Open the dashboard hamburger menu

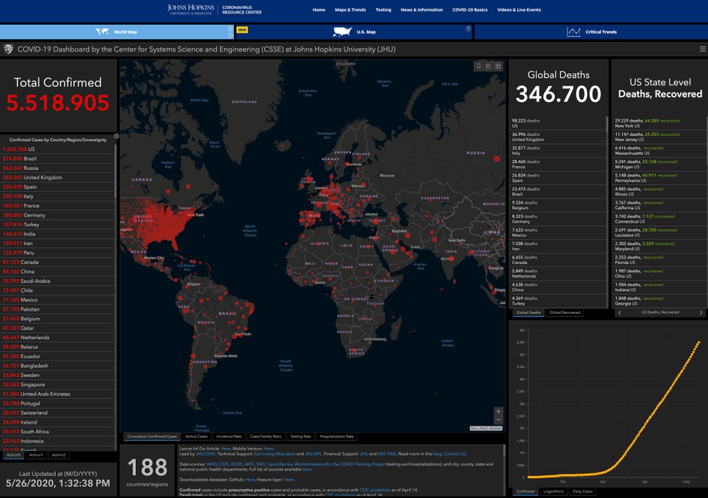point(702,49)
